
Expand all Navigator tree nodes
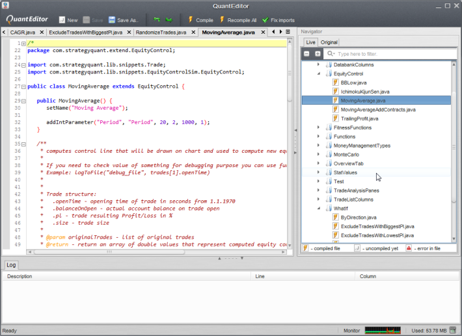pyautogui.click(x=318, y=54)
